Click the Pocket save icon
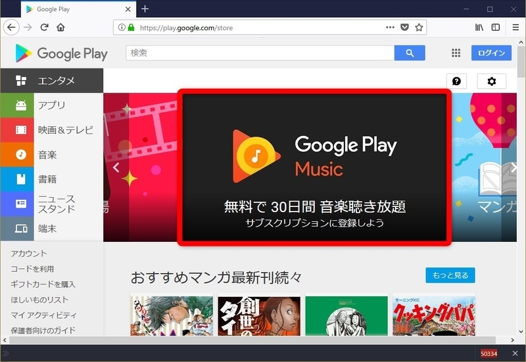The image size is (526, 362). [404, 28]
